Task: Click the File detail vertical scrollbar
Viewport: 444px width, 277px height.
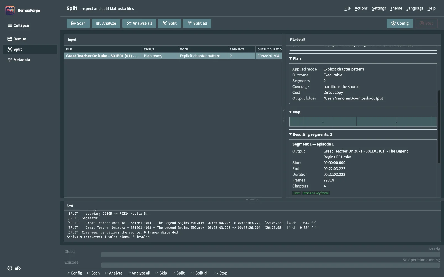Action: (439, 127)
